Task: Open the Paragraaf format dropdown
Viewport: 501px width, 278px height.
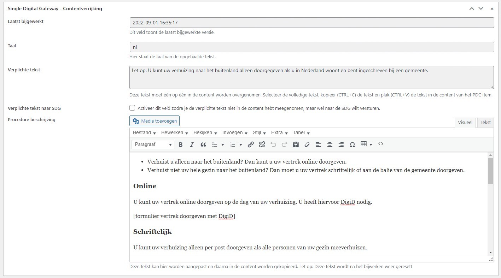Action: [152, 144]
